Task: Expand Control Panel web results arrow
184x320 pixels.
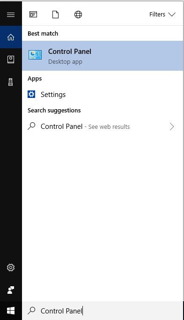Action: tap(172, 127)
